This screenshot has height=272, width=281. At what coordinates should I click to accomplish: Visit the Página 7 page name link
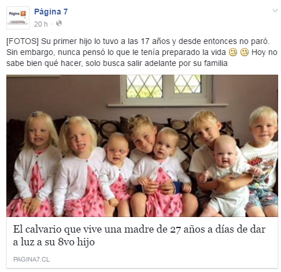(51, 12)
